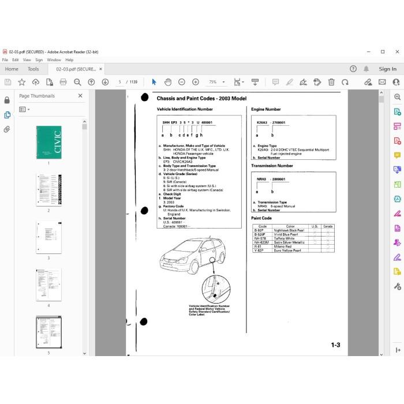Image resolution: width=404 pixels, height=404 pixels.
Task: Click document scrollbar down arrow
Action: click(381, 354)
